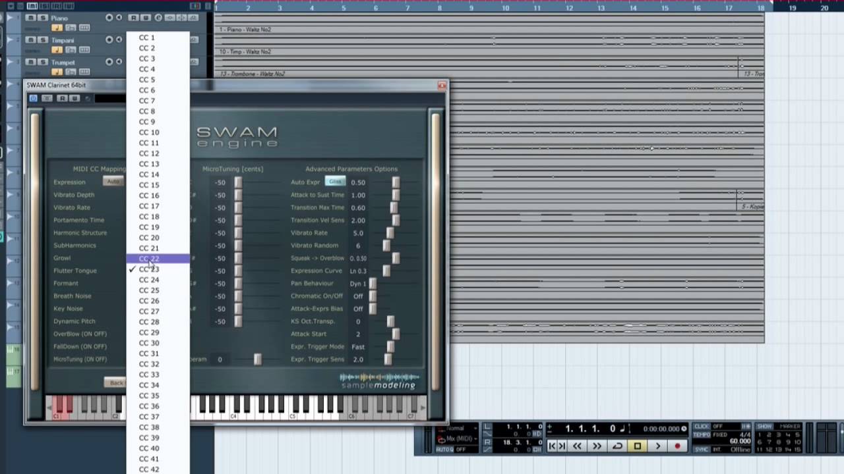Toggle AUTO Q in transport panel
This screenshot has height=474, width=844.
click(446, 450)
